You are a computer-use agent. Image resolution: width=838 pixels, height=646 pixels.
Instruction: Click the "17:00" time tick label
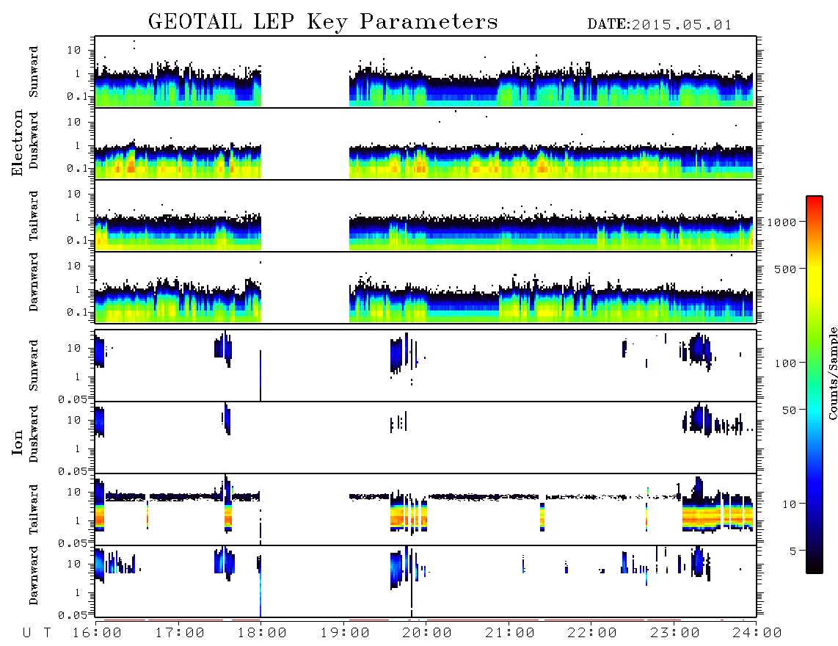(180, 634)
